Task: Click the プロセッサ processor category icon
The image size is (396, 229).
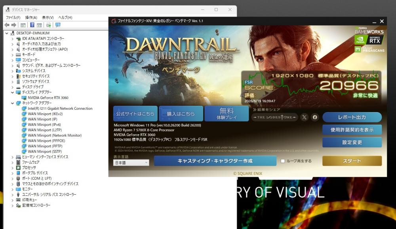Action: click(x=18, y=167)
